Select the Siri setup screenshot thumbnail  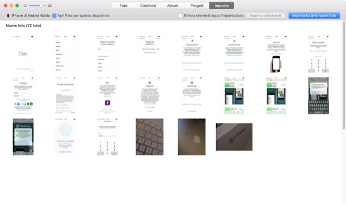click(107, 96)
